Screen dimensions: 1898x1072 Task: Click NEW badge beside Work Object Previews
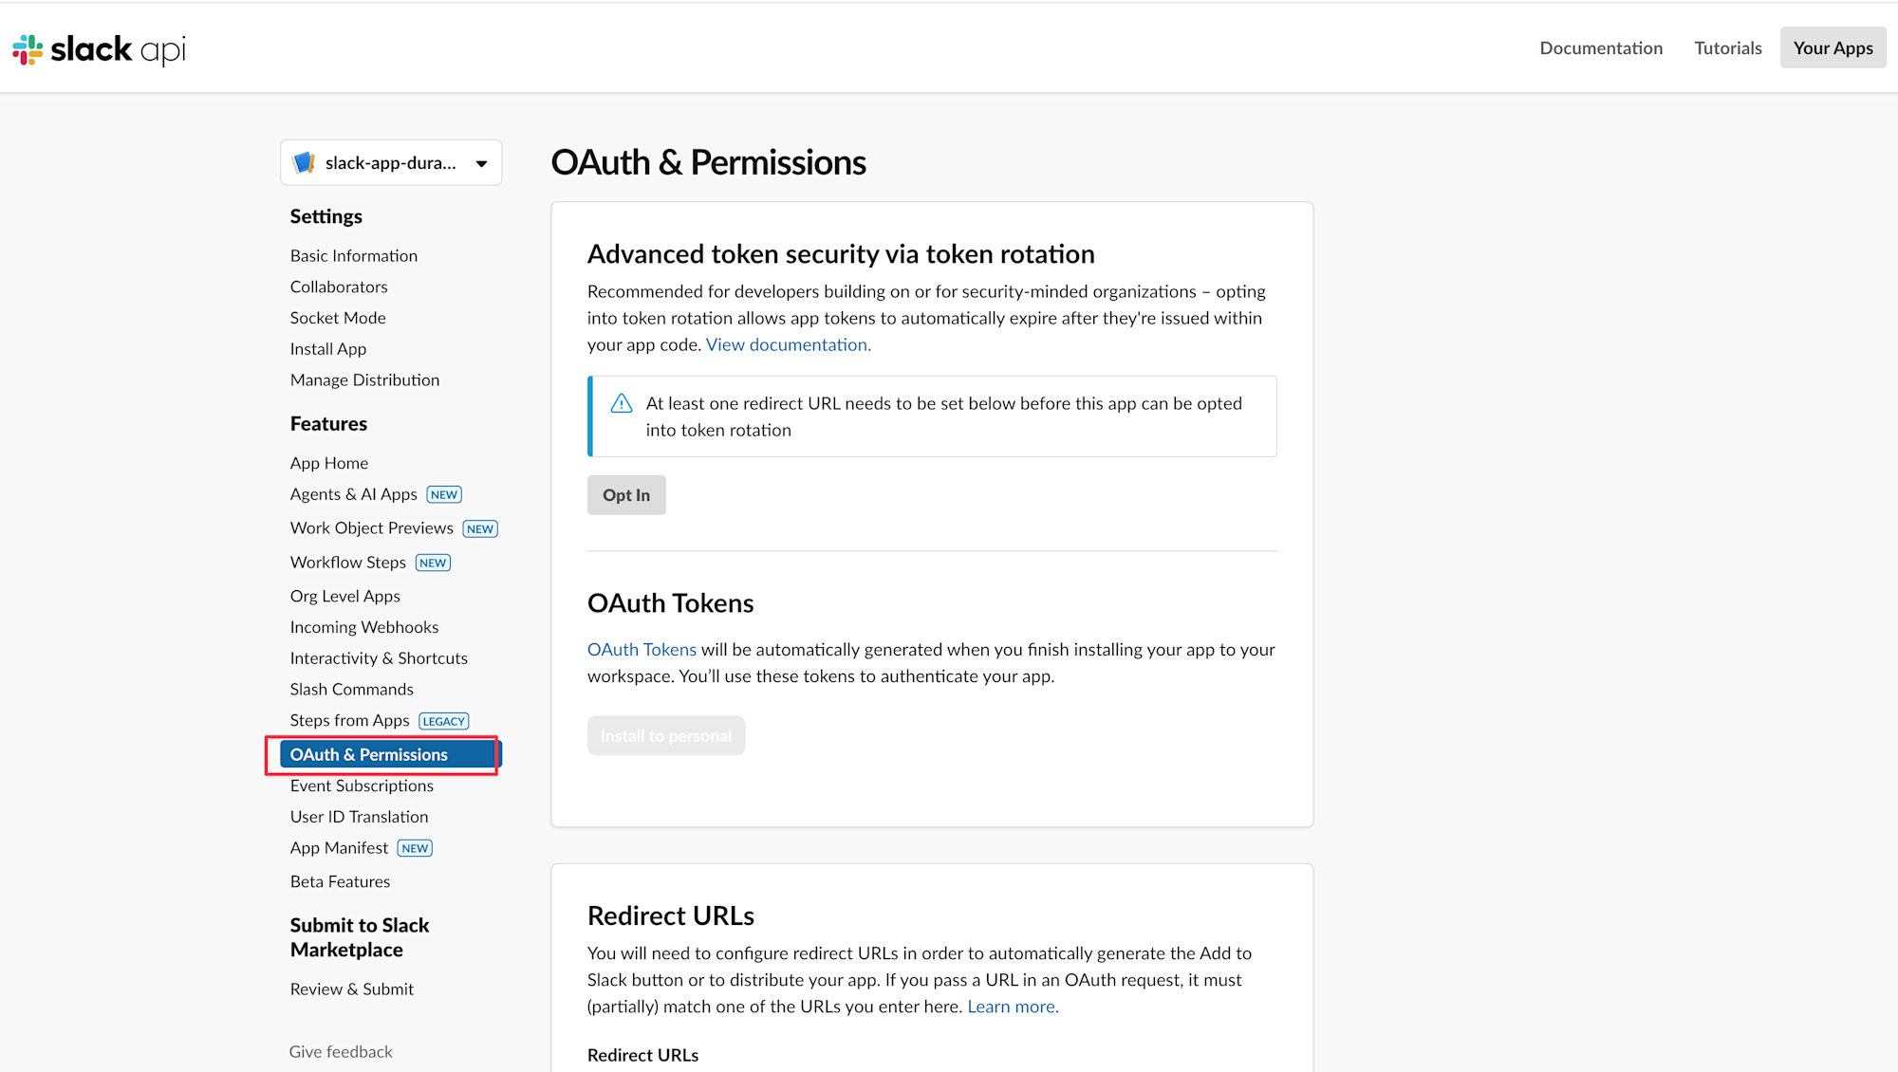[x=480, y=529]
